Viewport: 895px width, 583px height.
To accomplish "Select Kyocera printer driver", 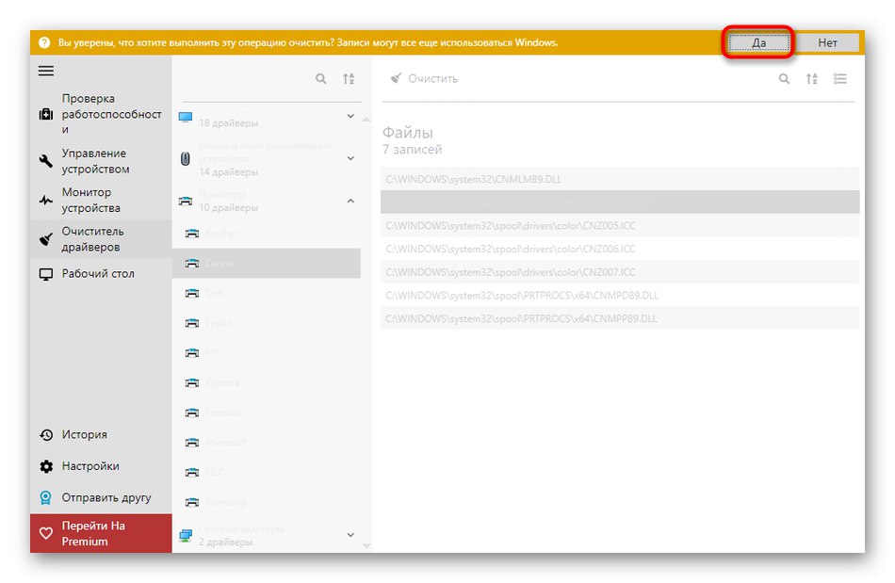I will point(267,382).
